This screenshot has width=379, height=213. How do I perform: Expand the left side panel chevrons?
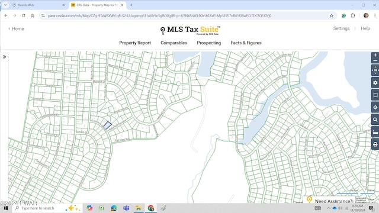click(x=4, y=57)
